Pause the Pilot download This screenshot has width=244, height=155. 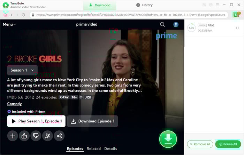(237, 28)
